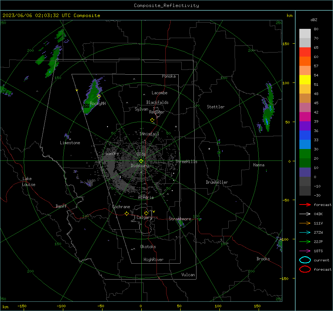Select the orange 111V arrow symbol

tap(305, 223)
